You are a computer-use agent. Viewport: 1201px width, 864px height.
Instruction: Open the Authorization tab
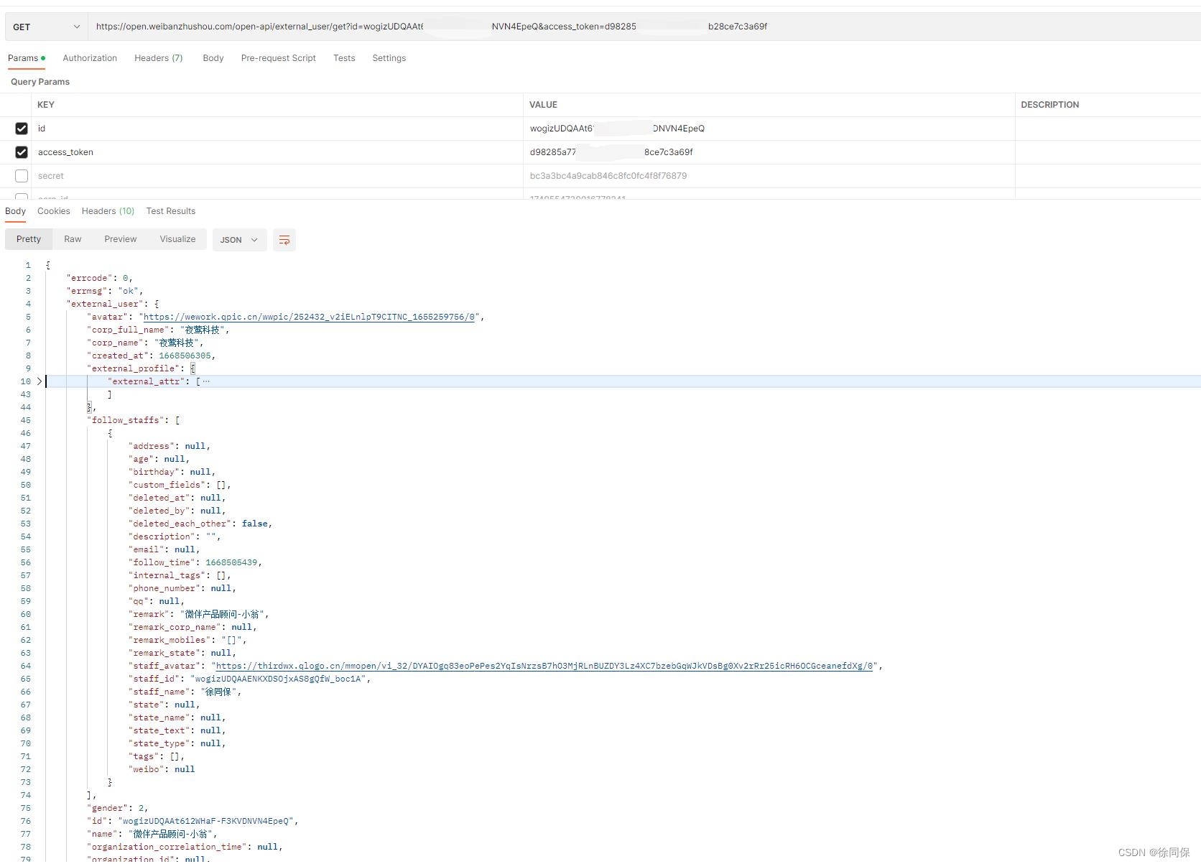point(90,58)
